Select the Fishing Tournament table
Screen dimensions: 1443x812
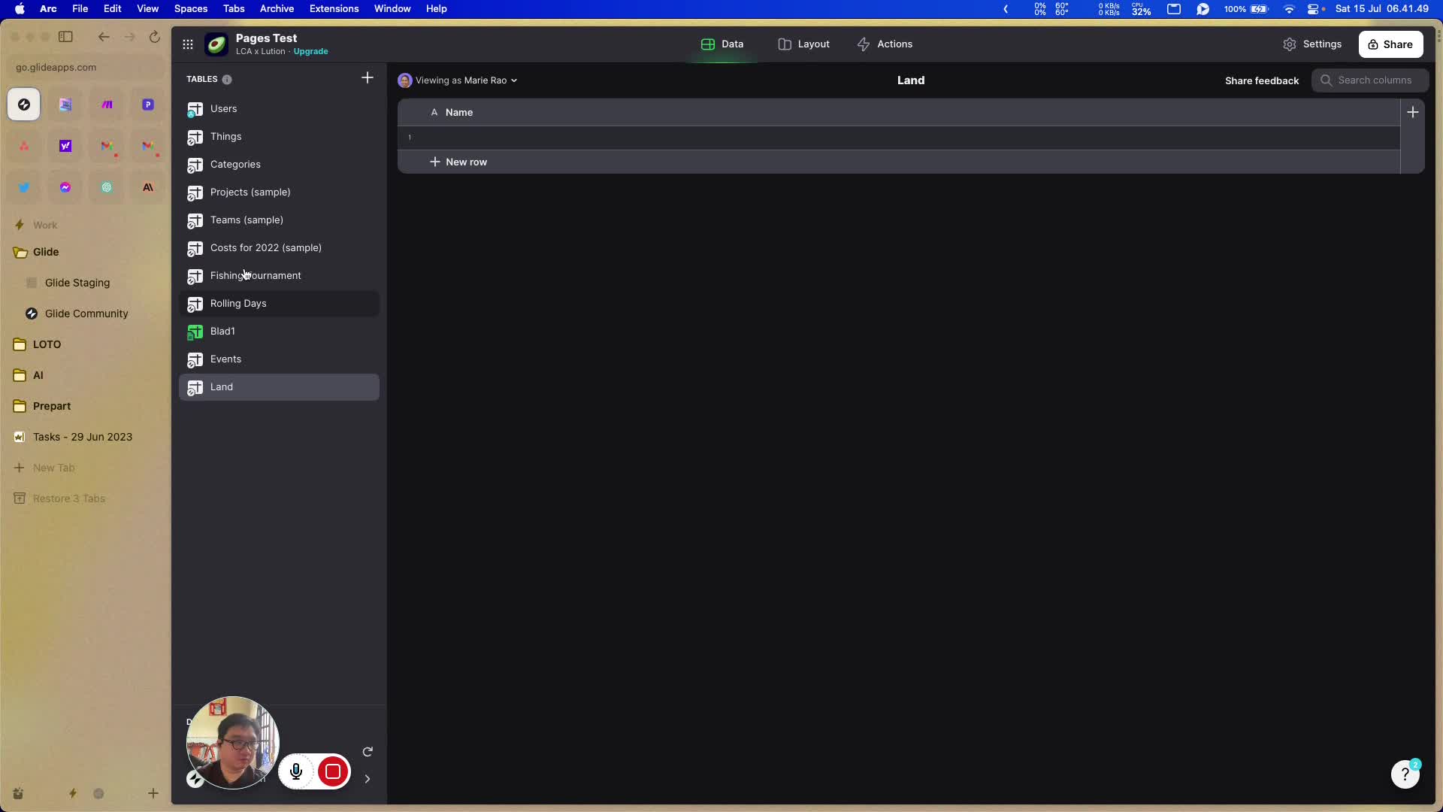coord(256,276)
